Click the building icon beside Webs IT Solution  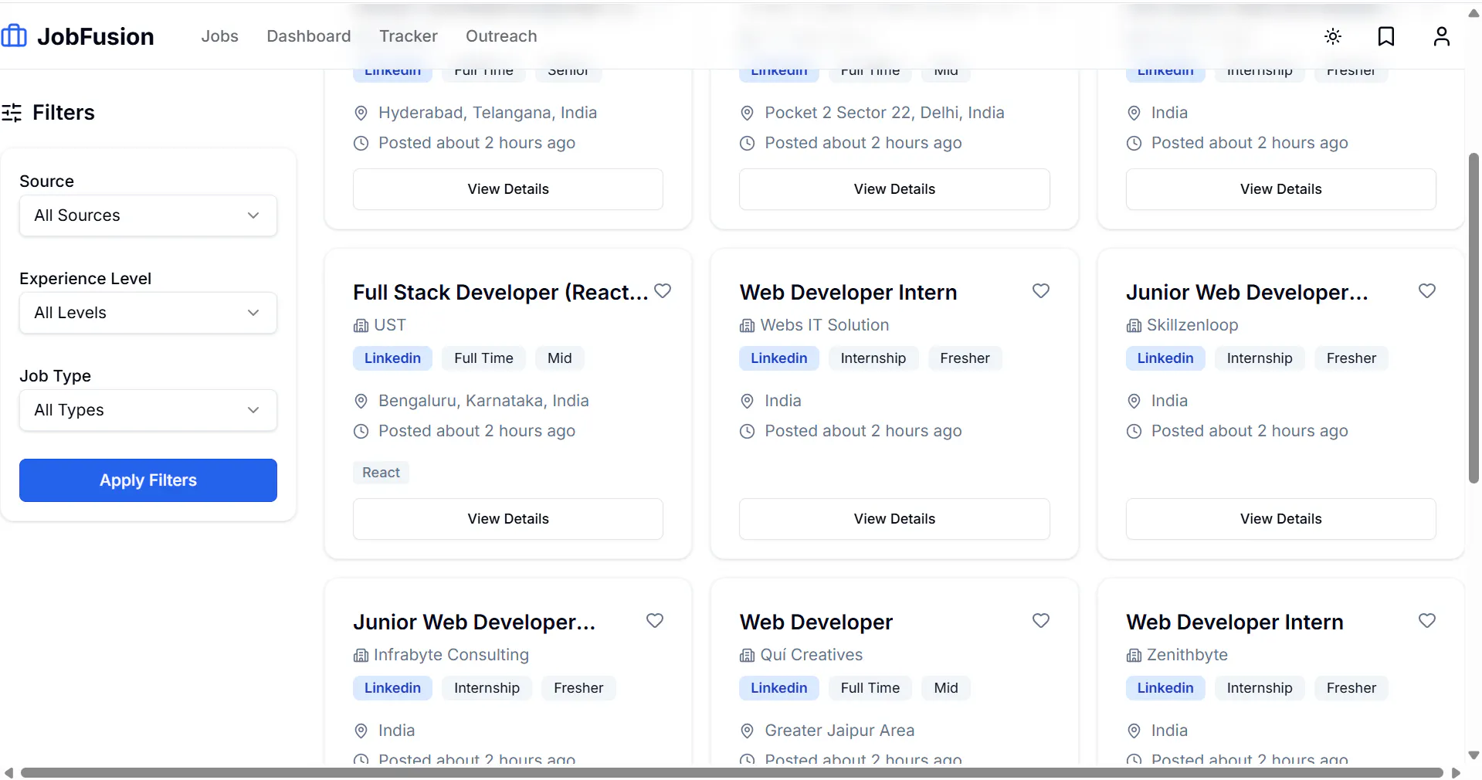tap(747, 326)
